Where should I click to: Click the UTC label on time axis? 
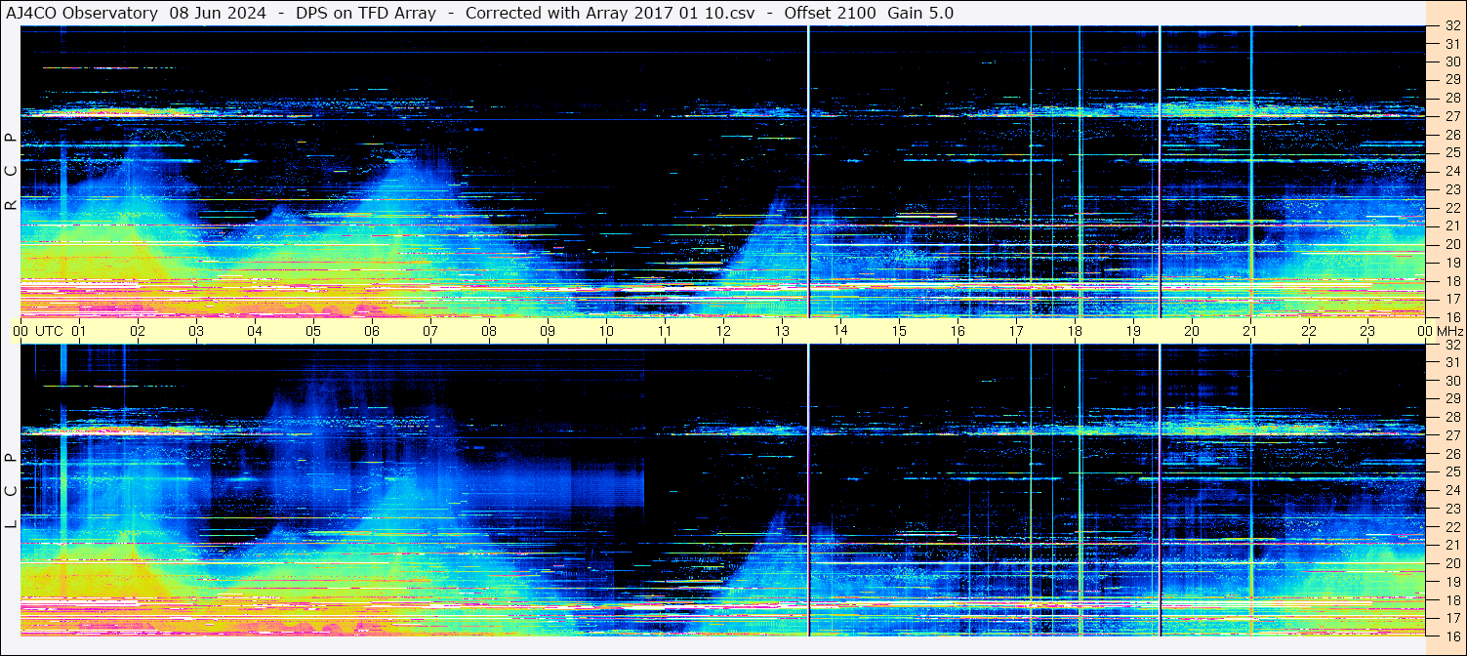pyautogui.click(x=49, y=331)
